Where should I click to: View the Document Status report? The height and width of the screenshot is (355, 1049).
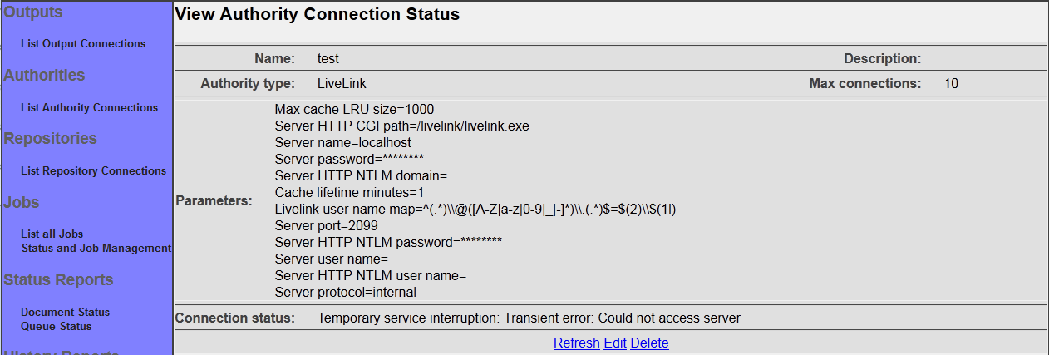pyautogui.click(x=65, y=313)
